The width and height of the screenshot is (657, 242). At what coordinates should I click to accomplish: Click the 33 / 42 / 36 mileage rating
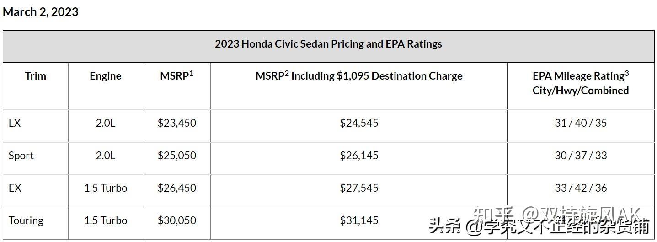click(x=581, y=188)
